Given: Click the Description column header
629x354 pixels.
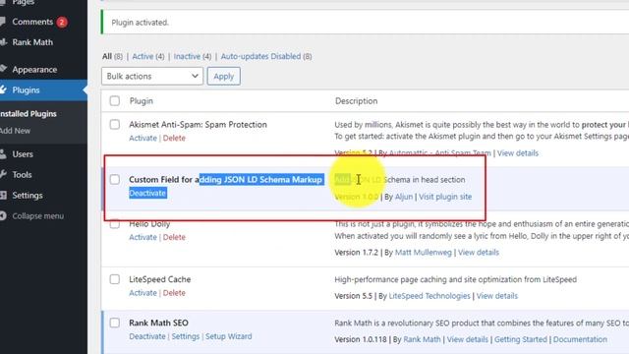Looking at the screenshot, I should click(356, 100).
